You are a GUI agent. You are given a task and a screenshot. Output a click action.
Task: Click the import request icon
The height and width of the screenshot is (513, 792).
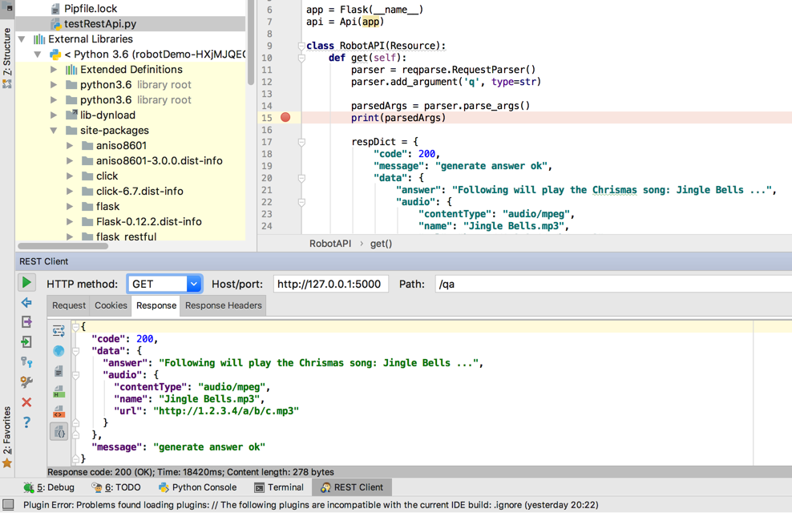point(26,342)
